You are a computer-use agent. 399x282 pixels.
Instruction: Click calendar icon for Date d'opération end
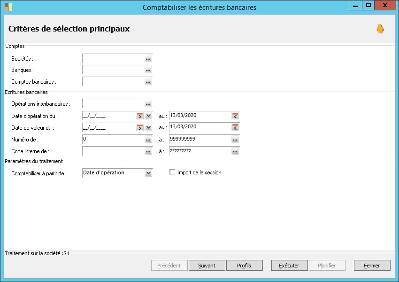[x=235, y=116]
